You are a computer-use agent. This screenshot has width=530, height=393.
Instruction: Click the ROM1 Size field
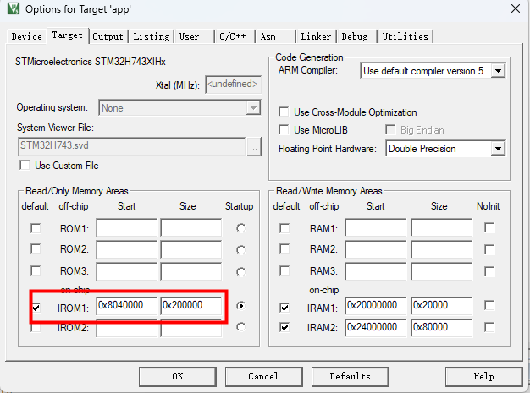191,227
